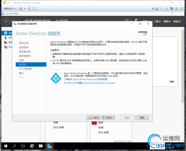
Task: Select the dashboard item in Server Manager sidebar
Action: pyautogui.click(x=7, y=33)
